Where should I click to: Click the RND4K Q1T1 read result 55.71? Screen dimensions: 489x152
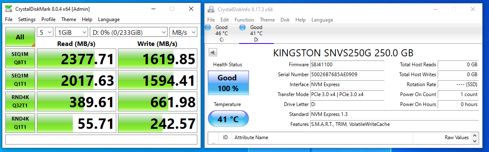point(77,123)
